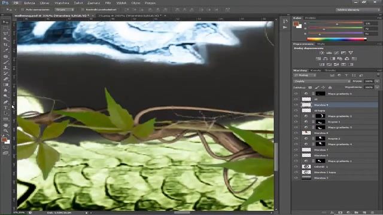Add Levels adjustment

click(x=329, y=53)
